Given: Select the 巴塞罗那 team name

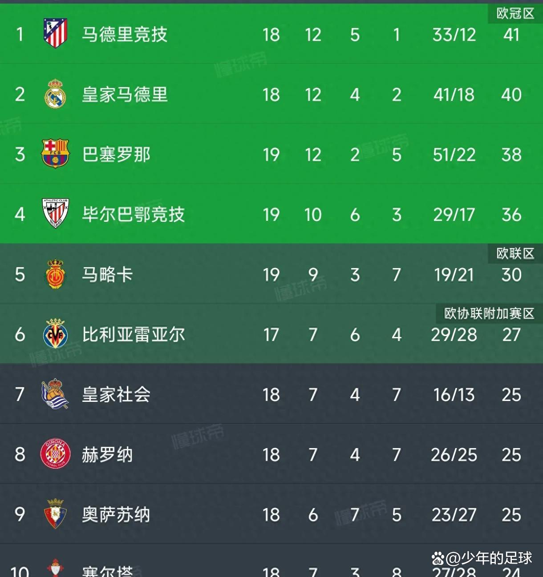Looking at the screenshot, I should pyautogui.click(x=116, y=154).
